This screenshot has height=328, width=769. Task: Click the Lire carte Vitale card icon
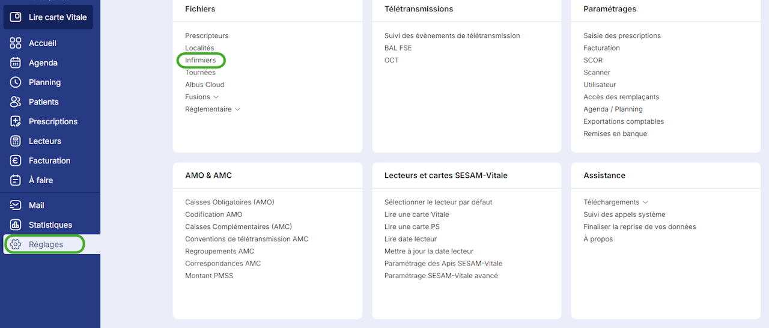[x=16, y=17]
